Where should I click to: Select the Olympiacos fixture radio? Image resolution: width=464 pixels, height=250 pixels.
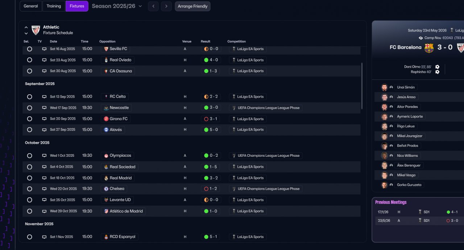tap(29, 156)
